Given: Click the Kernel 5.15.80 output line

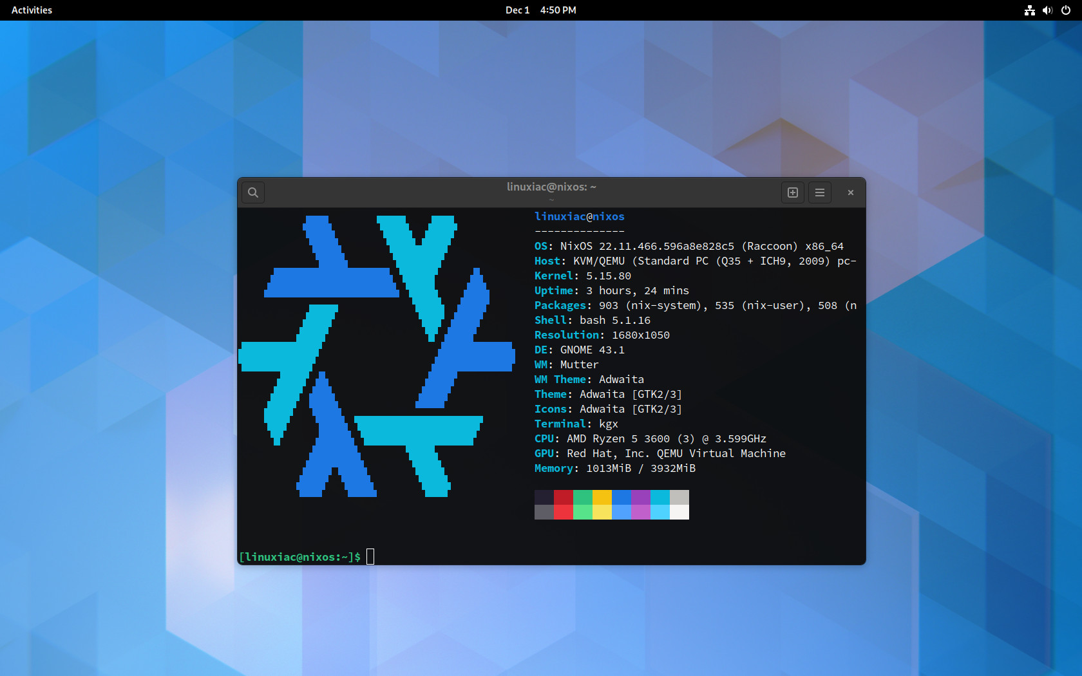Looking at the screenshot, I should coord(582,276).
